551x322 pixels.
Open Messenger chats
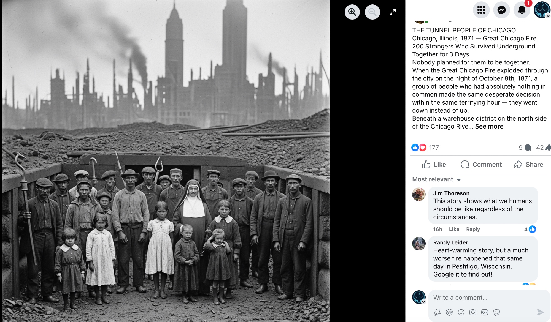tap(501, 10)
